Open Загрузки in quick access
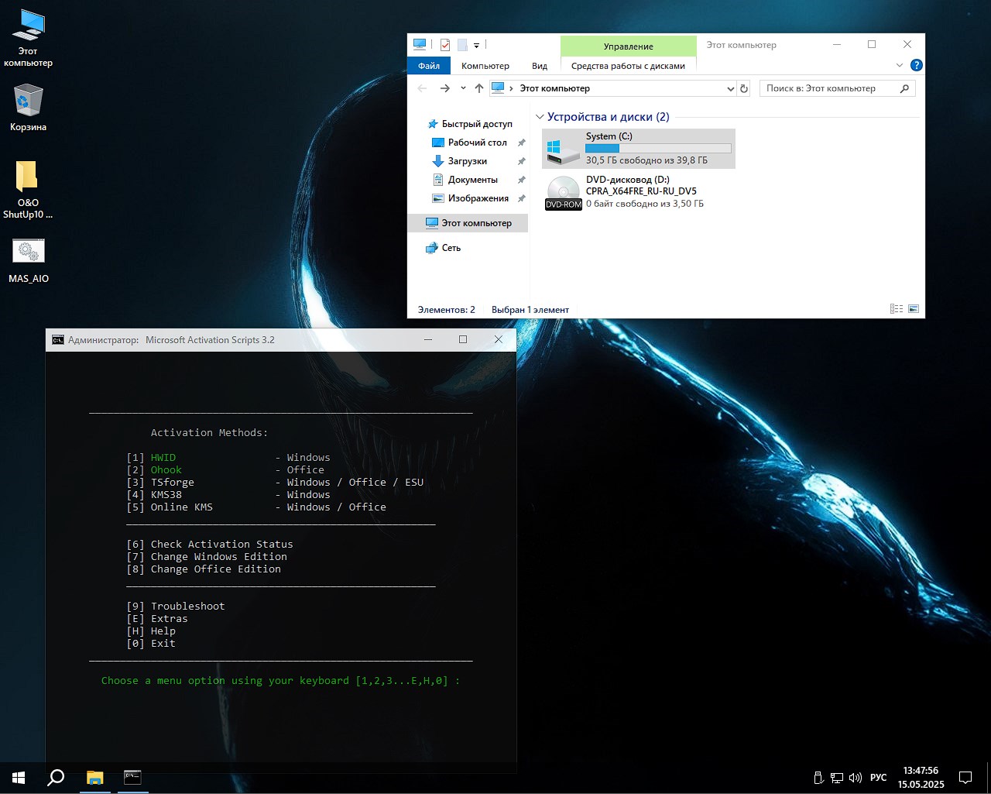This screenshot has width=991, height=794. point(468,161)
